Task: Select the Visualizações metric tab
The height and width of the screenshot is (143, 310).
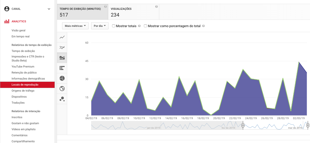Action: pos(134,12)
